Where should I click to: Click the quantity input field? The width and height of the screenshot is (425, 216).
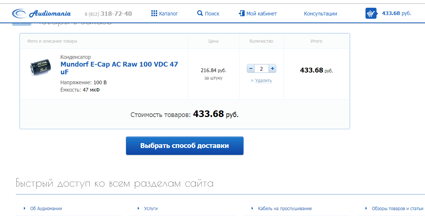261,69
